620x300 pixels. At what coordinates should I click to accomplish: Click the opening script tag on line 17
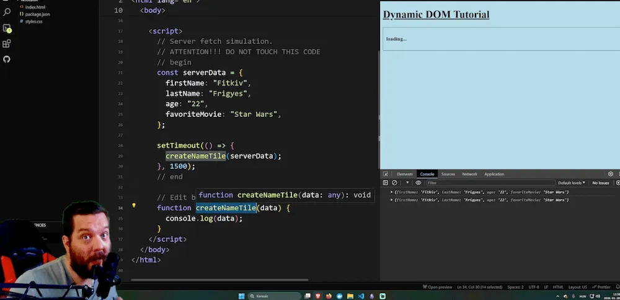[x=166, y=31]
